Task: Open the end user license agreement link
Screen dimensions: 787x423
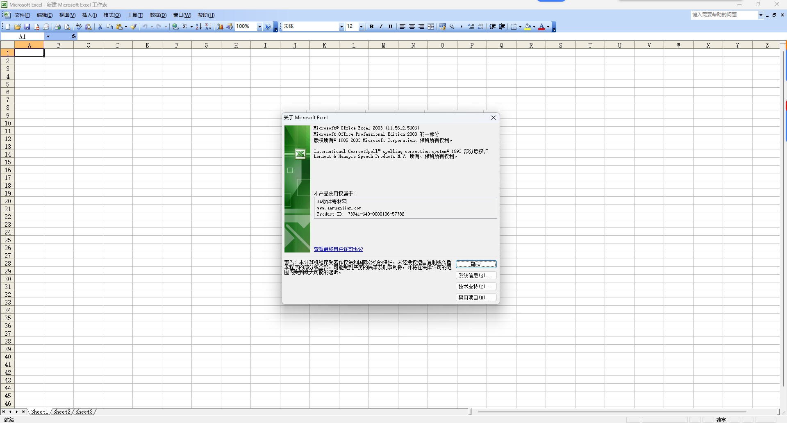Action: (x=338, y=249)
